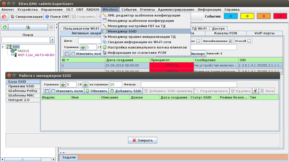Click the Фильтр input in SSID manager
Image resolution: width=289 pixels, height=162 pixels.
point(189,85)
